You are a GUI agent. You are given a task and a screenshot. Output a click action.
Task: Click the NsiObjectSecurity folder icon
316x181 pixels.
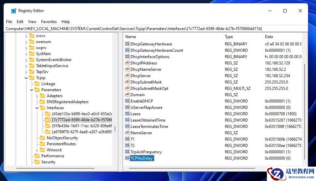click(42, 138)
